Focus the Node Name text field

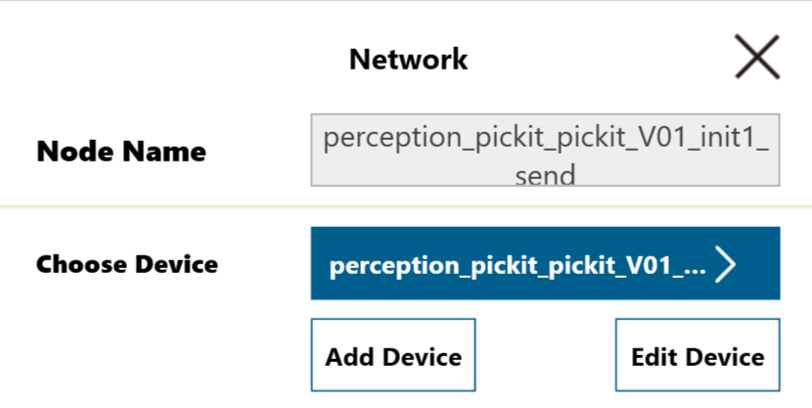[x=545, y=151]
